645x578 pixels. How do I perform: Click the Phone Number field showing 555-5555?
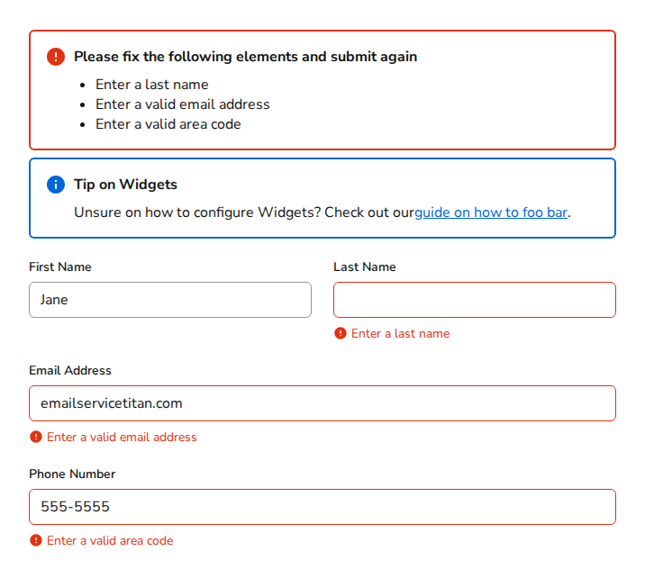click(322, 507)
